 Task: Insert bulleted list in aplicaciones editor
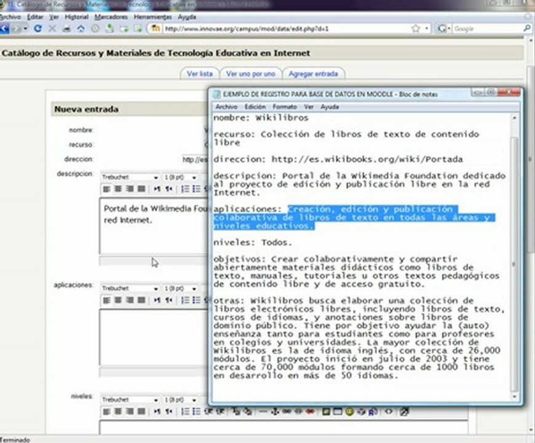click(196, 300)
